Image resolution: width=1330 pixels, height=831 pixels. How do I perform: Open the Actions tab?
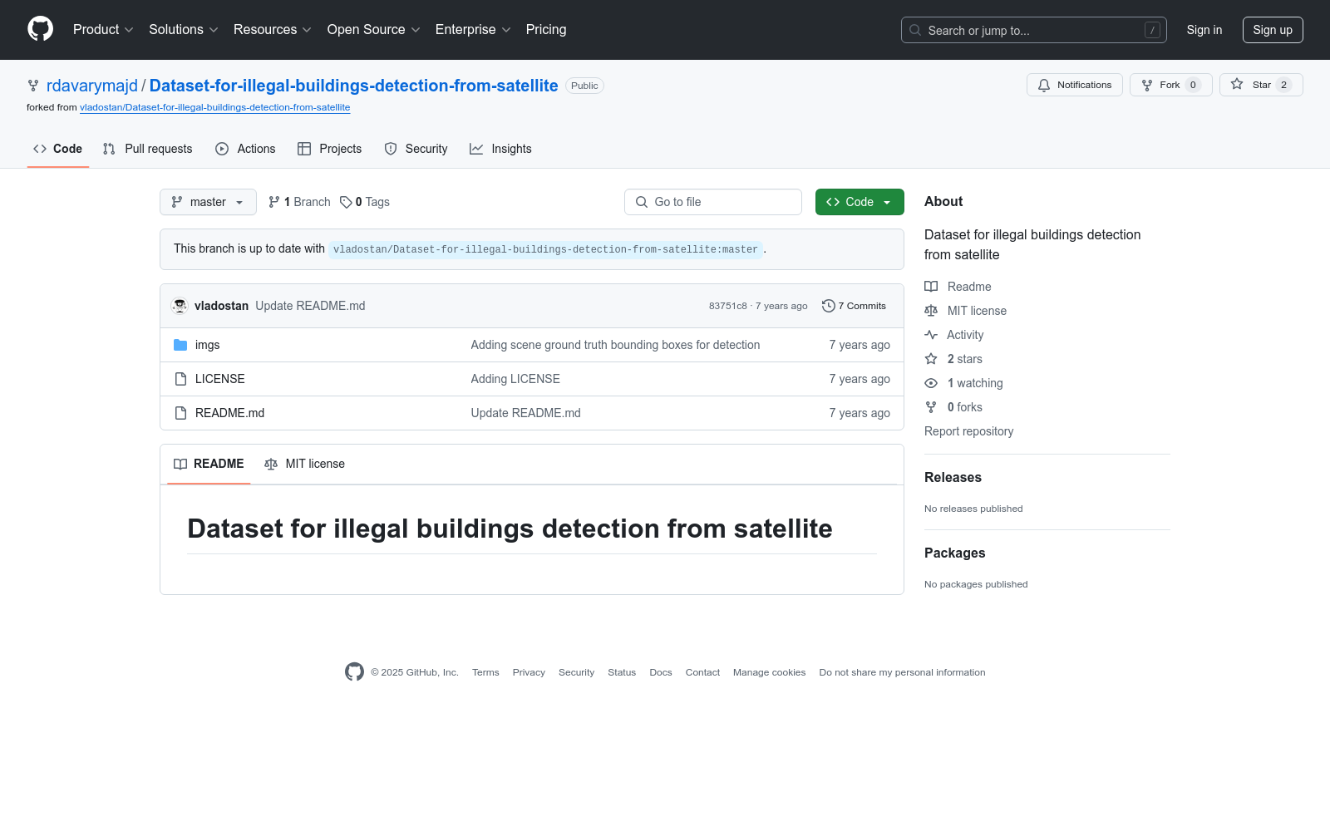[245, 149]
